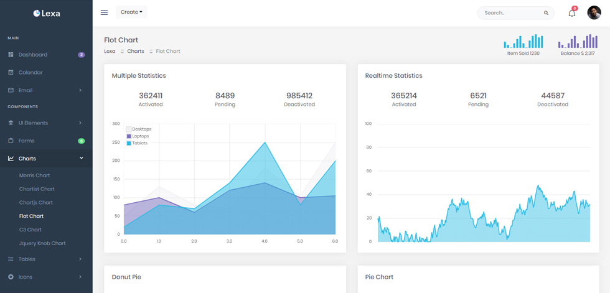The height and width of the screenshot is (293, 610).
Task: Click the 44587 Deactivated value
Action: 553,96
